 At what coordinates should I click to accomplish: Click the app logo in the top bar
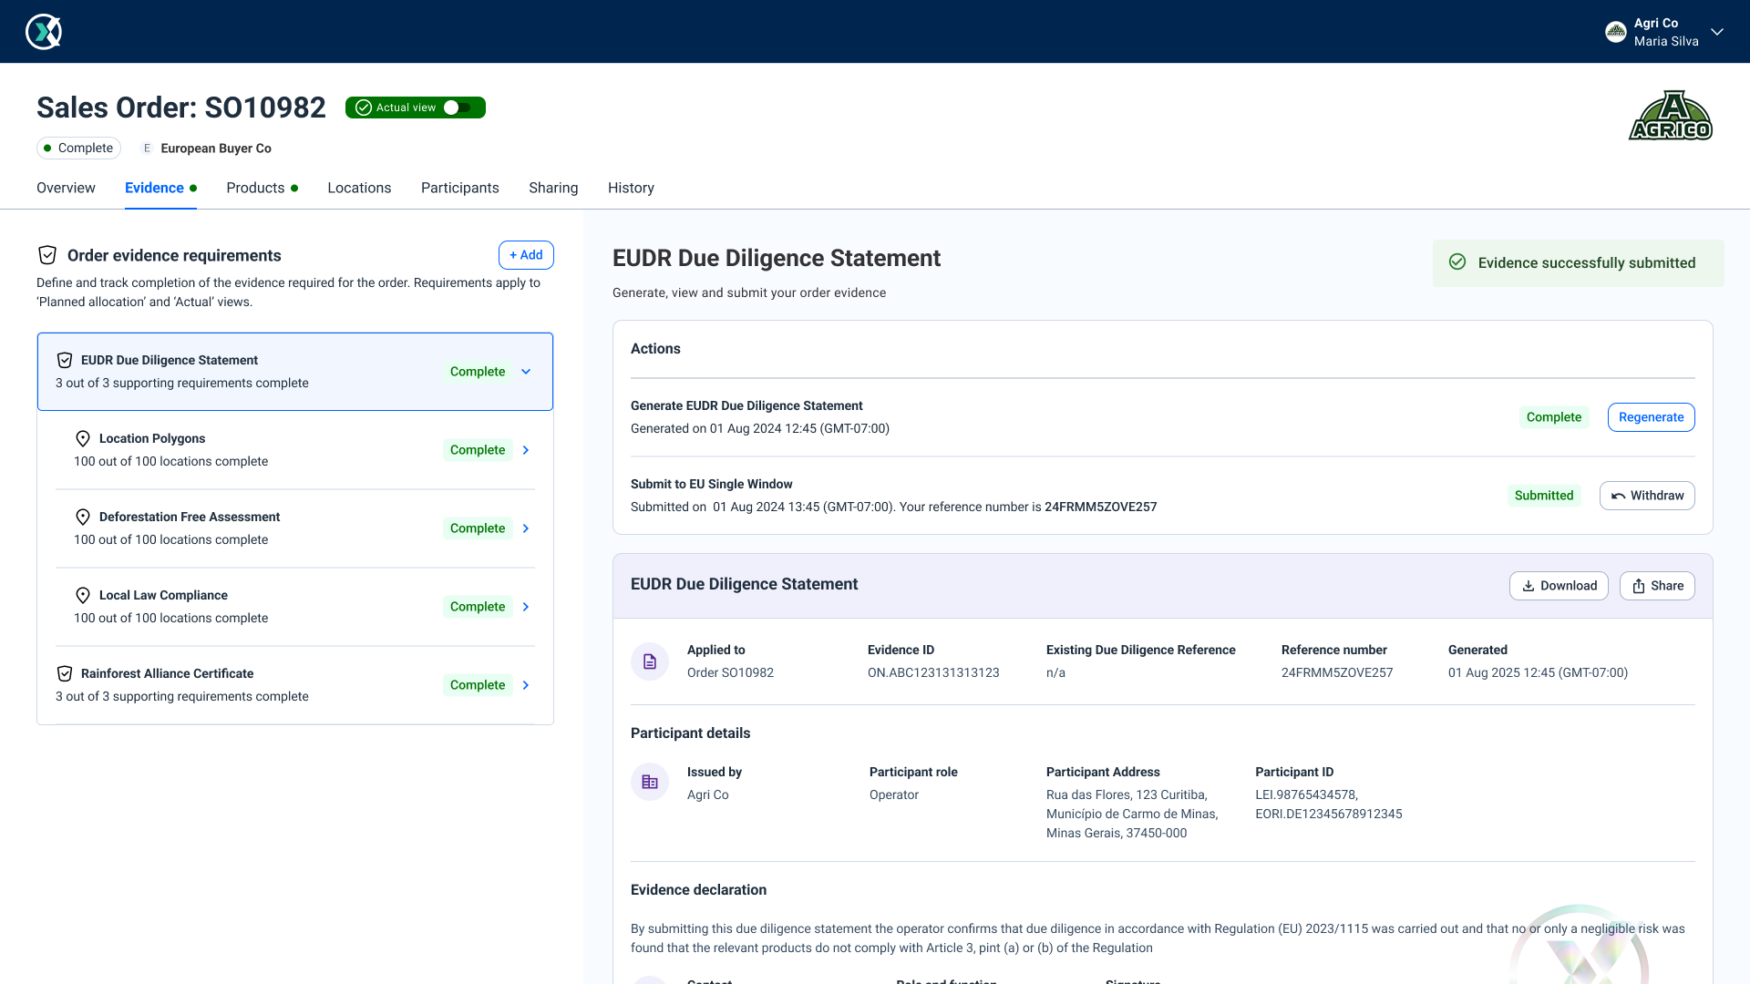(43, 32)
